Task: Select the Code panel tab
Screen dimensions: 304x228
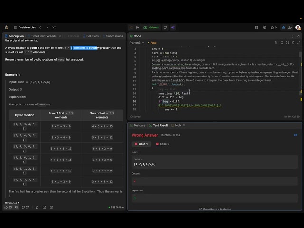Action: [135, 36]
